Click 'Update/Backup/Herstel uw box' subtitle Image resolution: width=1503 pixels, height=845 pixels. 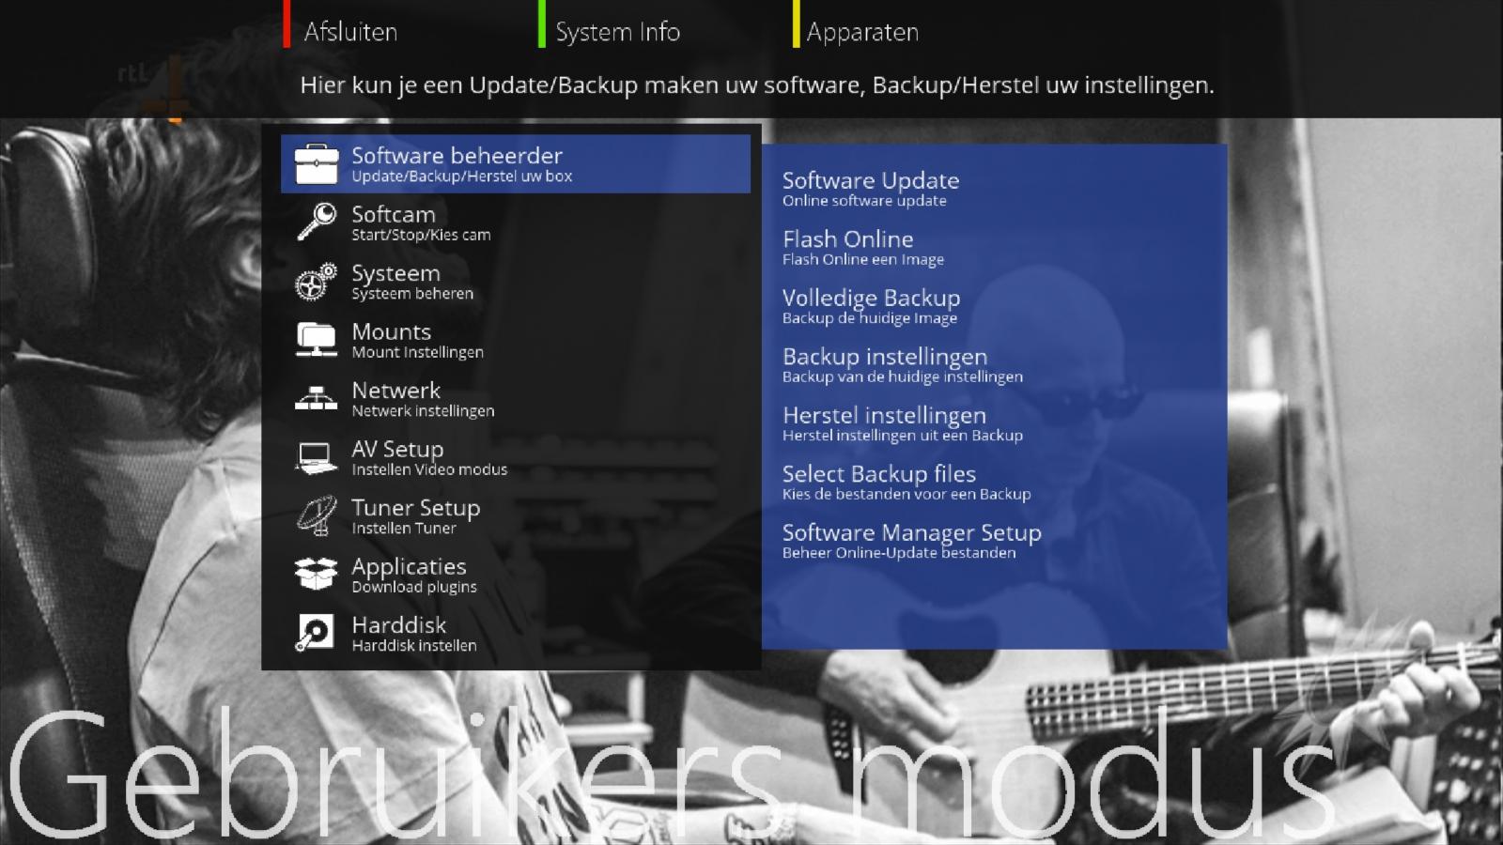coord(461,177)
